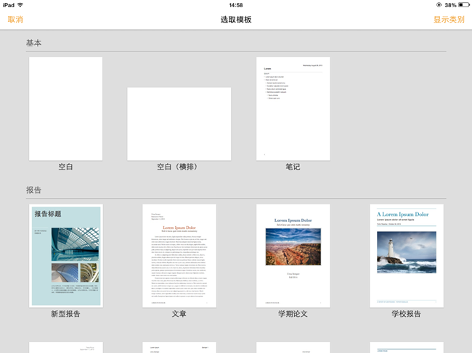Screen dimensions: 472x353
Task: Choose the 学期论文 template with canyon photo
Action: pos(293,256)
